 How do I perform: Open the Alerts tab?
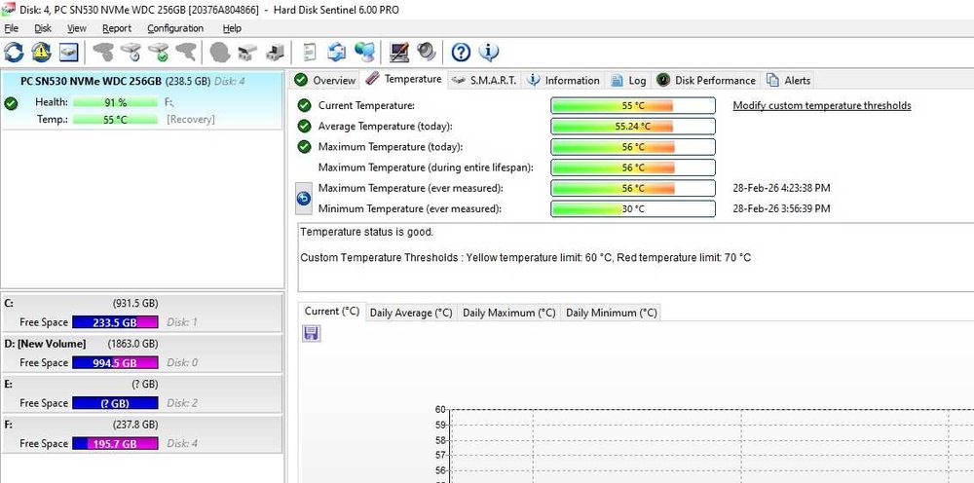point(788,80)
